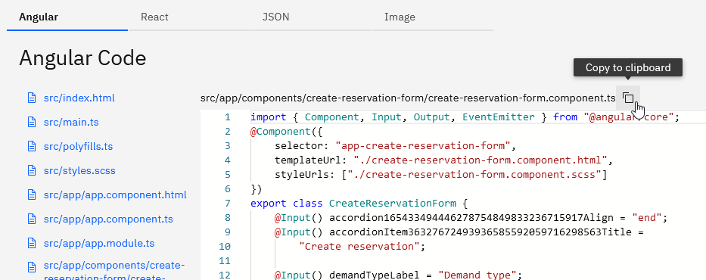Click styleUrls value on line 5

pyautogui.click(x=474, y=174)
